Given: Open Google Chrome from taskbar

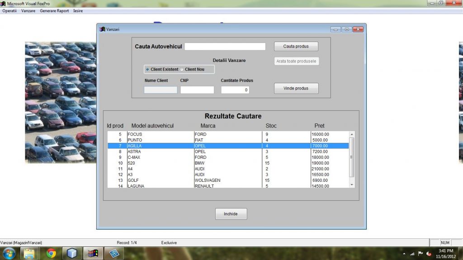Looking at the screenshot, I should click(51, 253).
